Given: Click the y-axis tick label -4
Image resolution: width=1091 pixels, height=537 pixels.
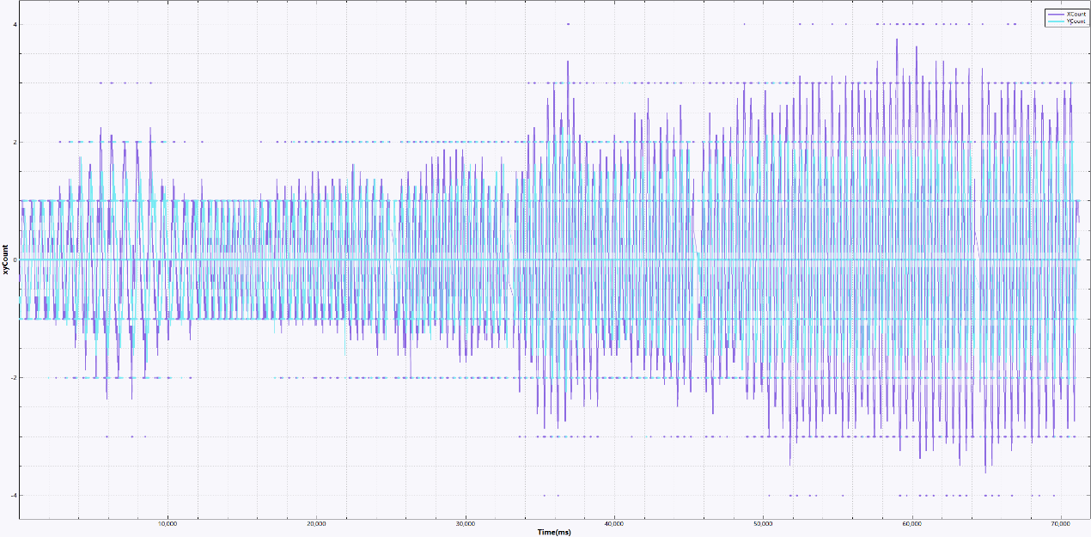Looking at the screenshot, I should [13, 495].
